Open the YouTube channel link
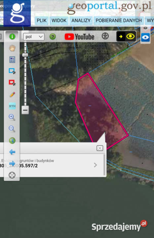154x238 pixels. 79,37
